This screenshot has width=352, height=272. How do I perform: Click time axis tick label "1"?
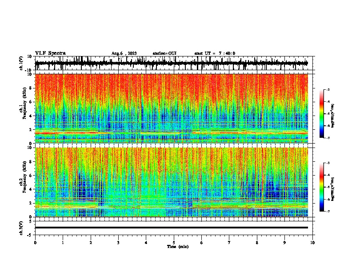(63, 243)
